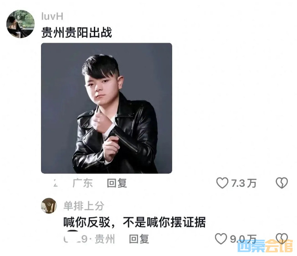This screenshot has height=256, width=297.
Task: Click the 贵州 location label
Action: point(105,239)
